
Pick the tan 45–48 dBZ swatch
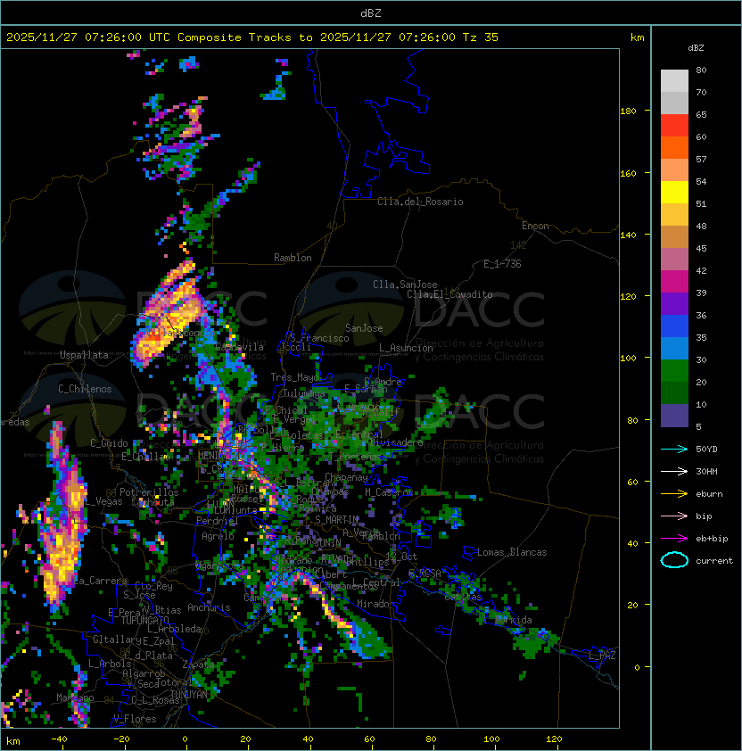click(x=674, y=237)
